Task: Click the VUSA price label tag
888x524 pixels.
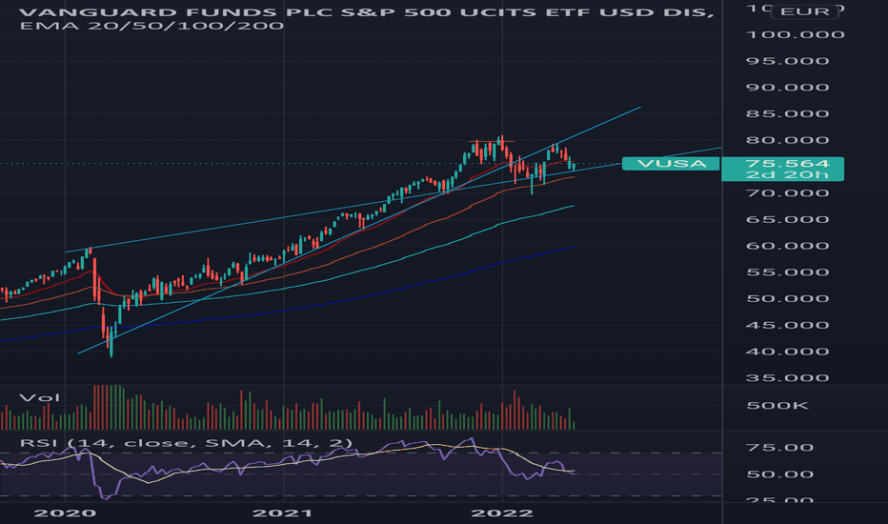Action: 671,164
